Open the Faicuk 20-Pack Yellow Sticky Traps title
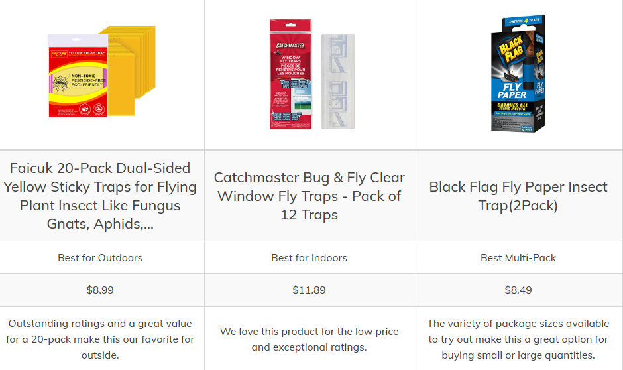The width and height of the screenshot is (623, 370). (100, 196)
